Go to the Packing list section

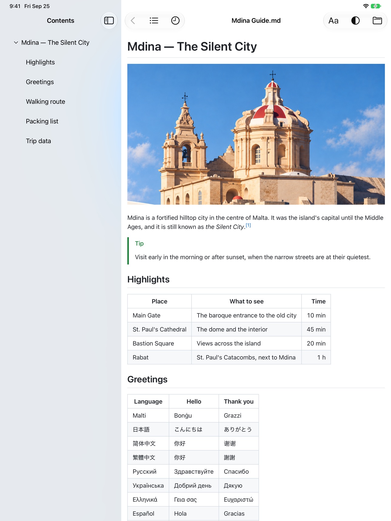[x=42, y=121]
